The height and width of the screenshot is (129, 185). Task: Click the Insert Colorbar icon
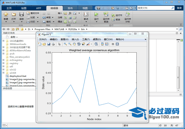pyautogui.click(x=102, y=44)
